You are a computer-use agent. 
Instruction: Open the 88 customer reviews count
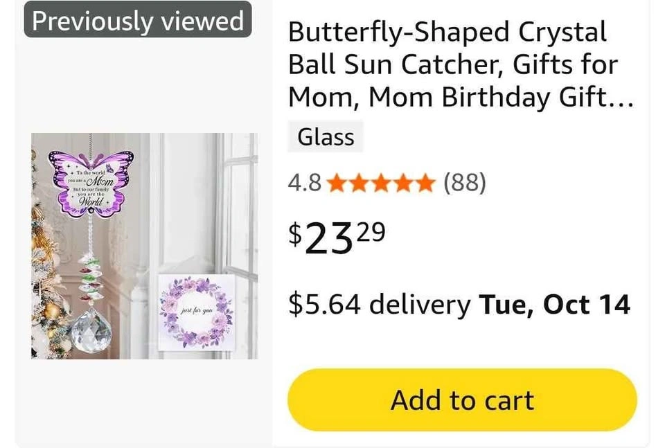464,183
